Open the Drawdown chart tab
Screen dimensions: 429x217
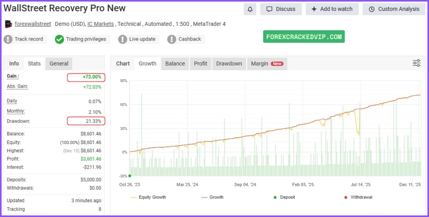(x=229, y=64)
